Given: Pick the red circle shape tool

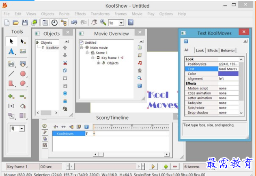Looking at the screenshot, I should 23,74.
